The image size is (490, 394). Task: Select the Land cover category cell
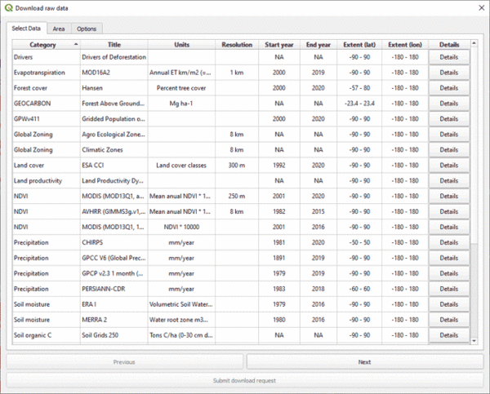[x=46, y=165]
